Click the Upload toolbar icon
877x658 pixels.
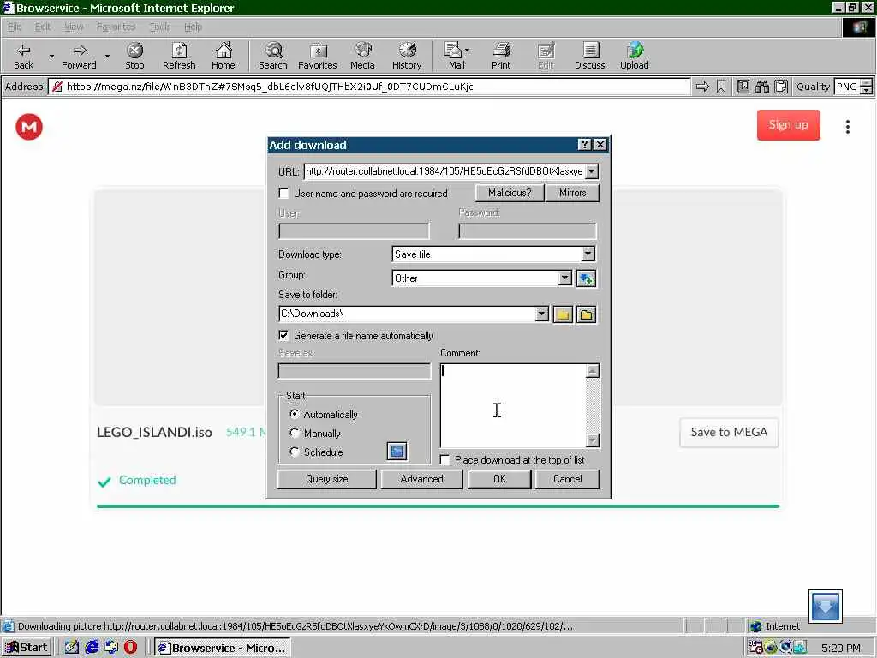click(635, 56)
